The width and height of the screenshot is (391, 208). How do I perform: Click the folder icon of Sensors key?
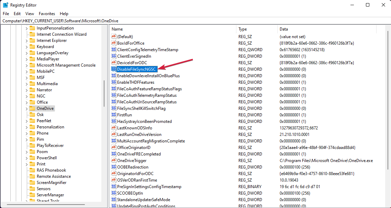coord(32,188)
